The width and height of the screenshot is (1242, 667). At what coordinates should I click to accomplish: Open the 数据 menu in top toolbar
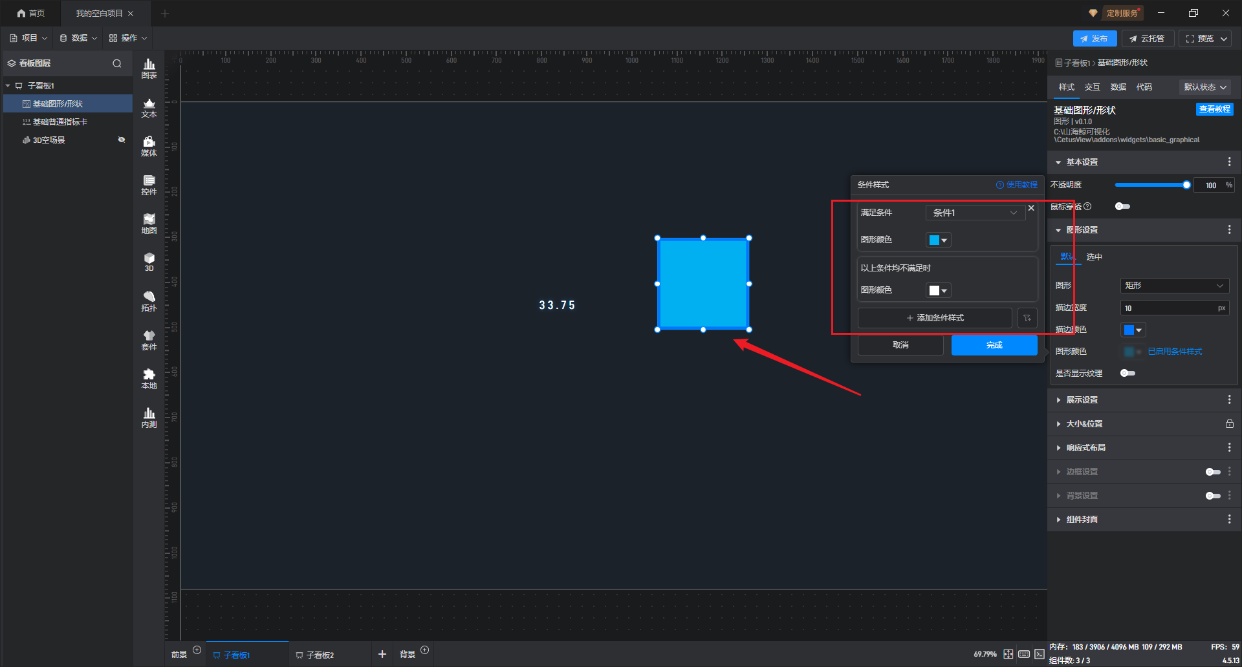coord(79,38)
